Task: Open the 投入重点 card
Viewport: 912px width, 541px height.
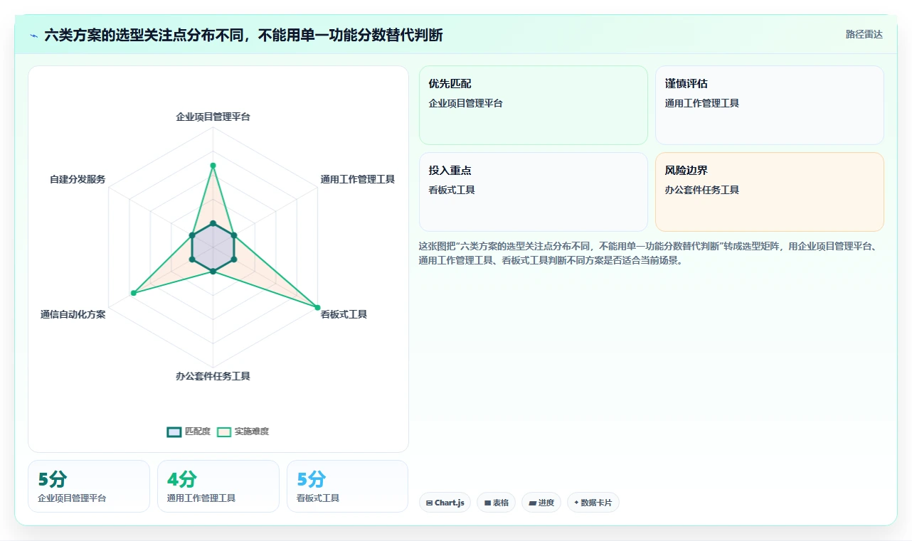Action: tap(534, 192)
